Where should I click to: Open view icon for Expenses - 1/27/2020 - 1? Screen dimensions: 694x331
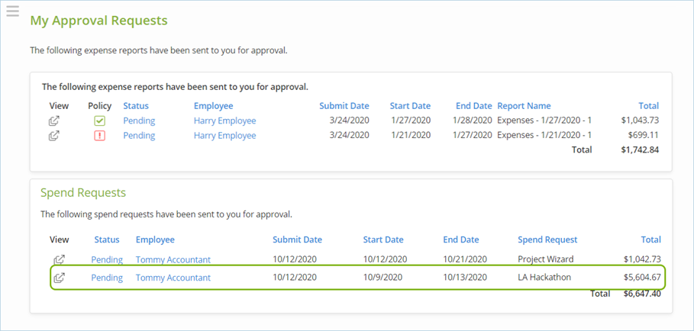pyautogui.click(x=54, y=121)
